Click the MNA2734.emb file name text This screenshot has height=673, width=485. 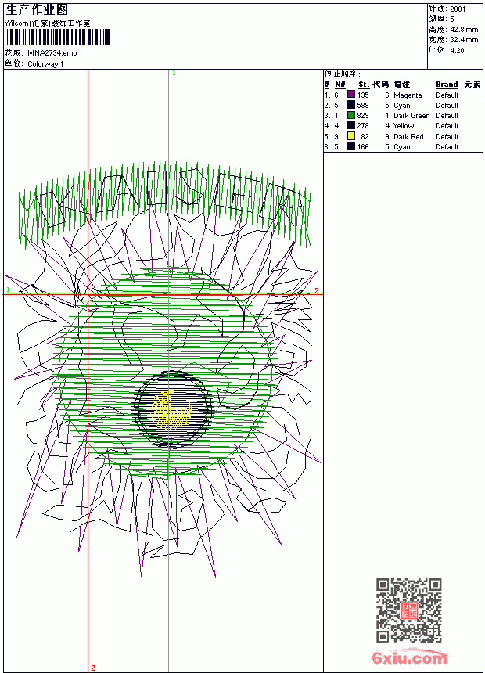click(x=52, y=53)
